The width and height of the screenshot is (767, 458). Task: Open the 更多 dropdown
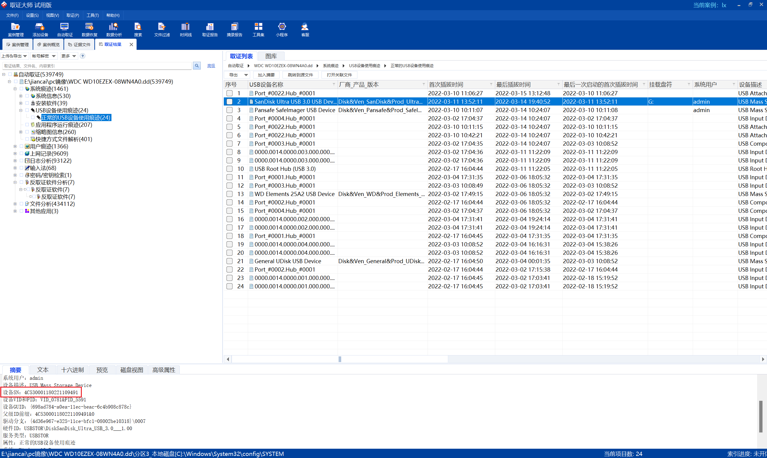[69, 56]
